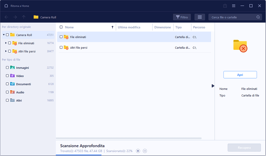Click the 47251 count beside Camera Roll

click(50, 35)
